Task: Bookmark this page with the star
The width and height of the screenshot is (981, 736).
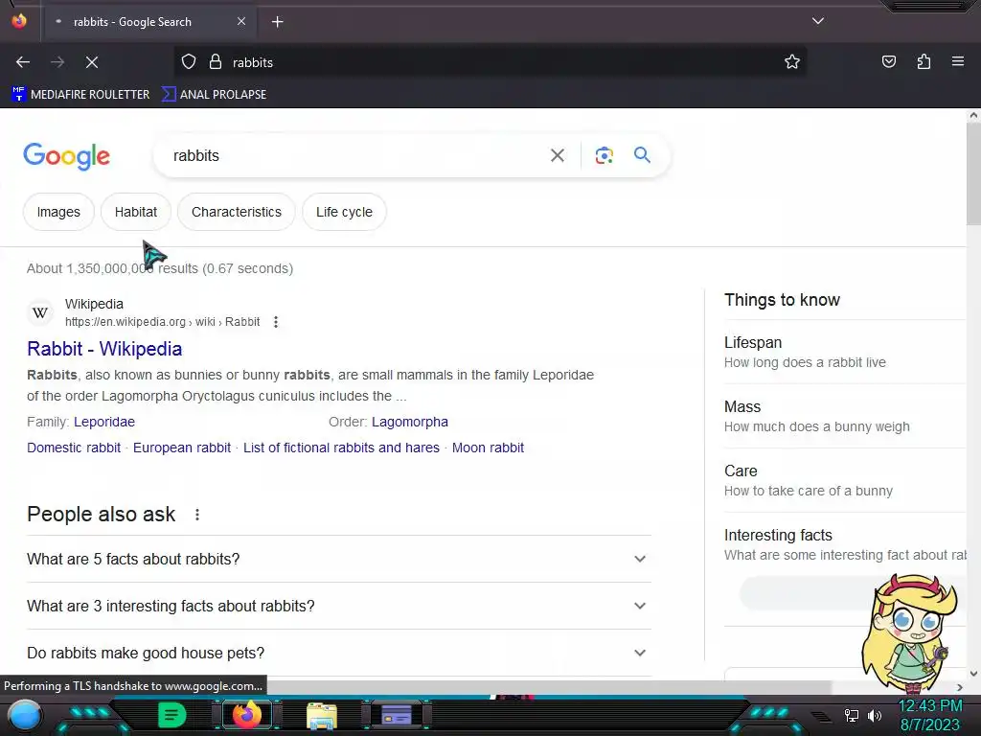Action: click(x=792, y=62)
